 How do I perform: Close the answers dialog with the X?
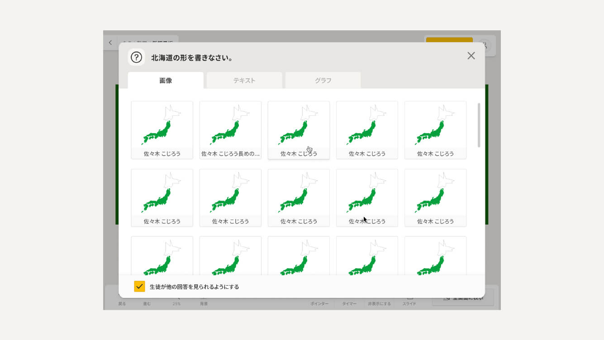[471, 56]
